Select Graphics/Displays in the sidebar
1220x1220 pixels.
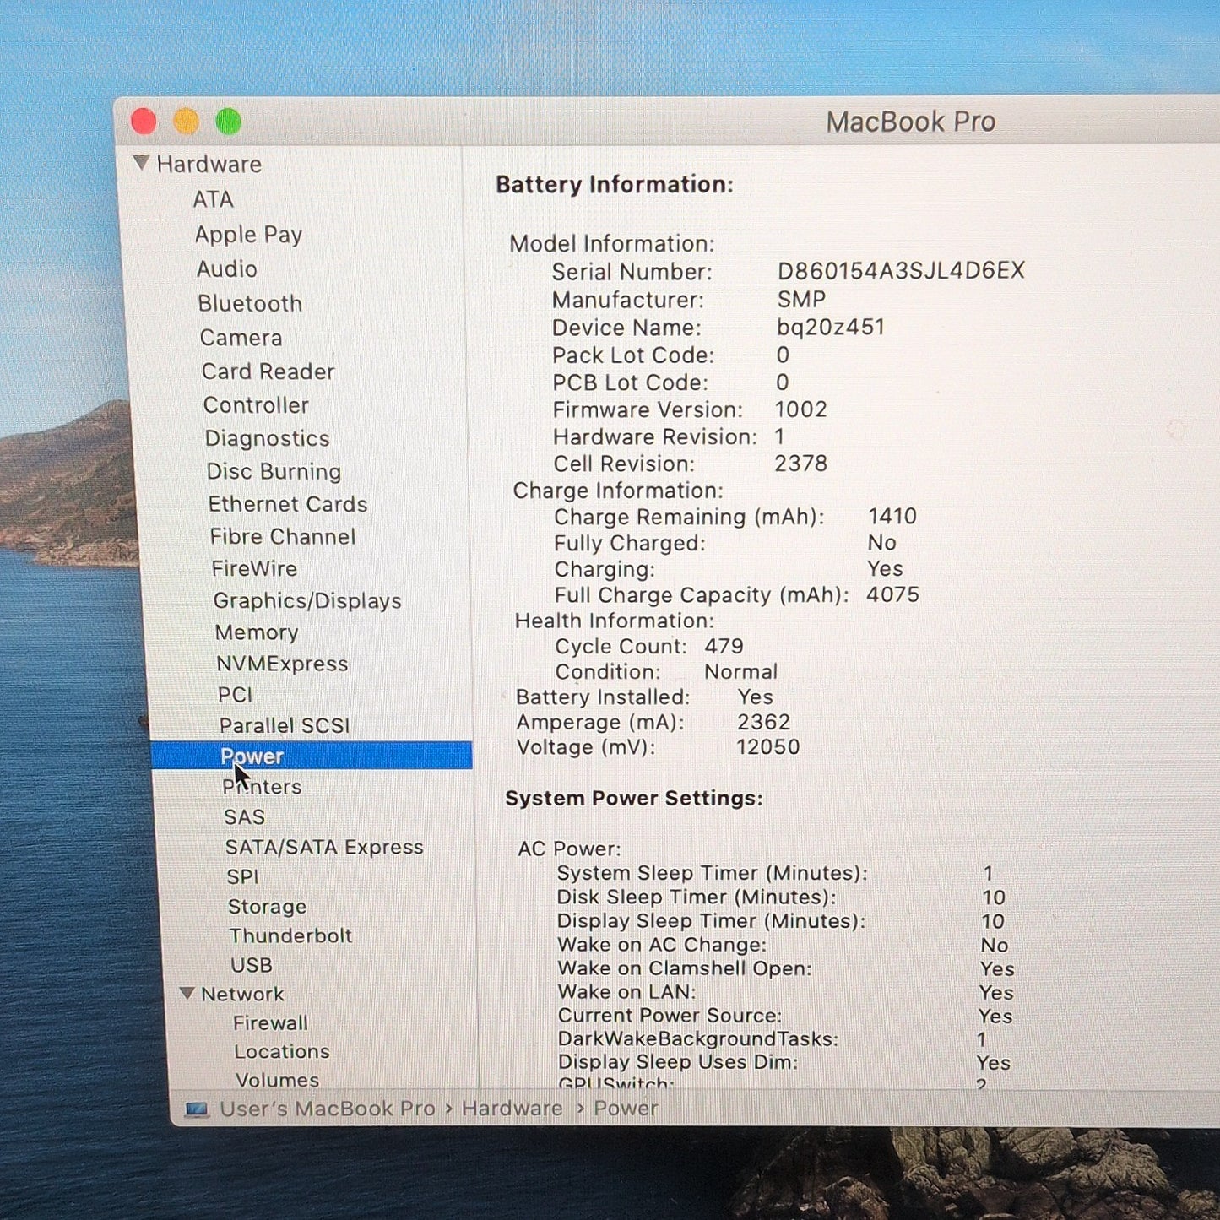307,600
